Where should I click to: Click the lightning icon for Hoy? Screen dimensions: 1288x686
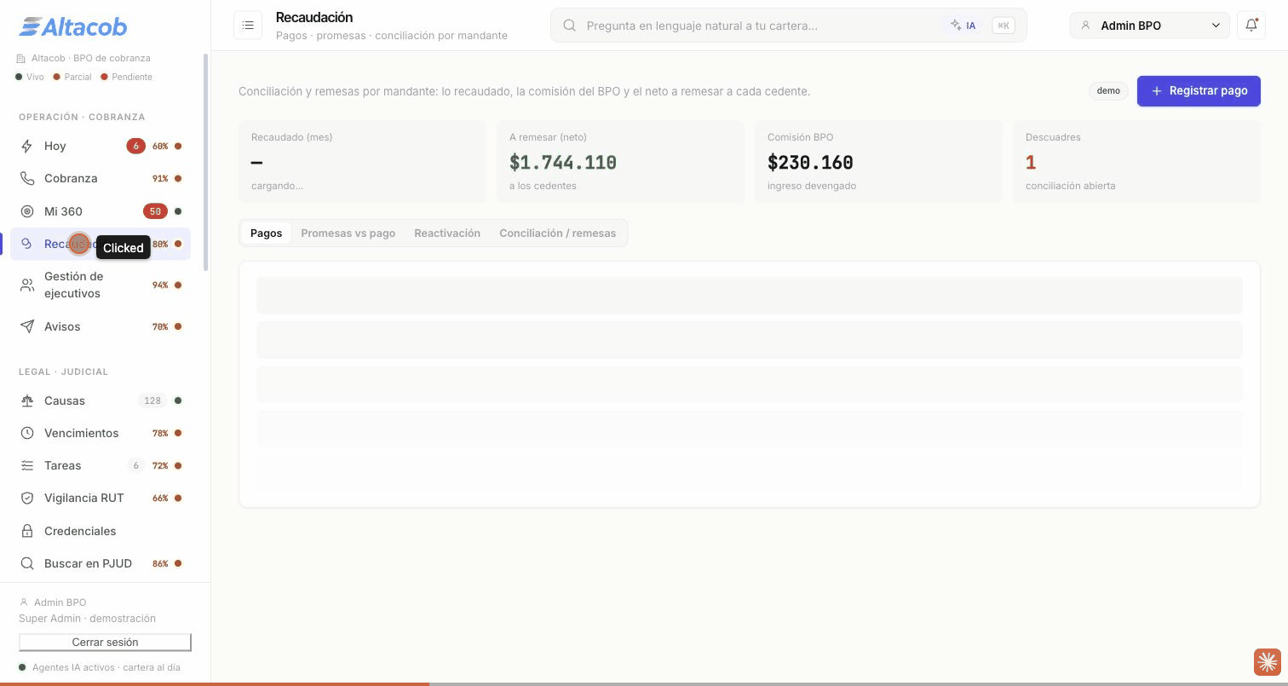tap(27, 146)
